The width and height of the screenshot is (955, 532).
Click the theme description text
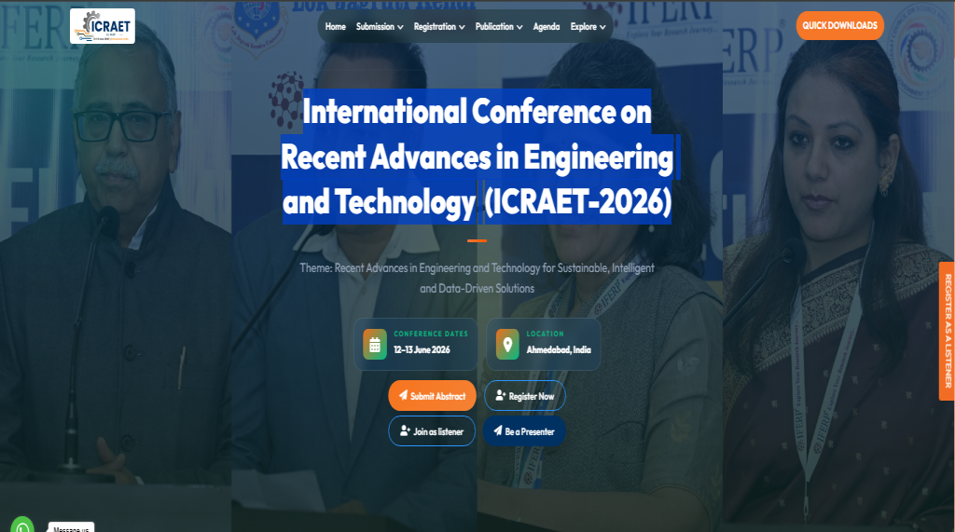tap(477, 279)
